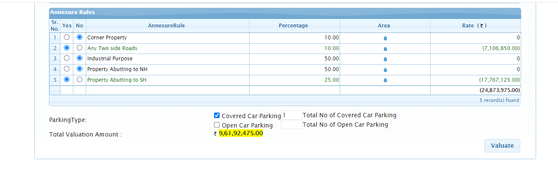Click the covered car parking count field

[291, 115]
